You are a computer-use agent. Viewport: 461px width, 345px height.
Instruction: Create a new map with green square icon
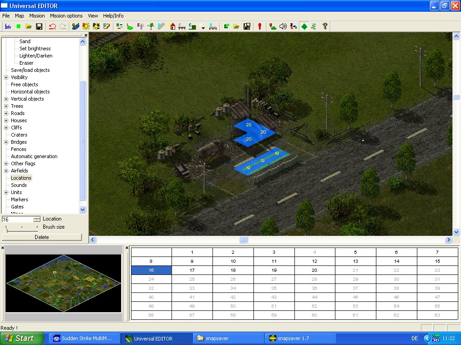[18, 27]
